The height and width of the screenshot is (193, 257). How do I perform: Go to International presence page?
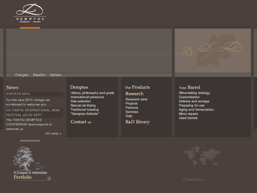click(87, 97)
